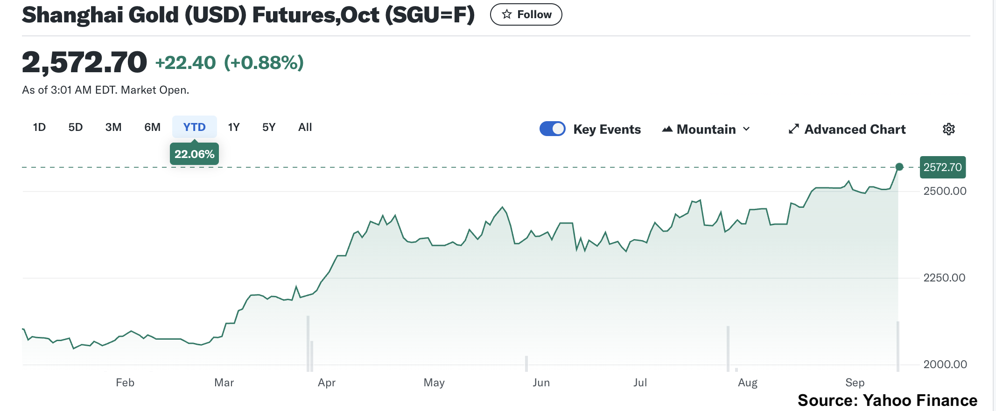This screenshot has width=996, height=411.
Task: Show the 5Y time range
Action: (x=269, y=127)
